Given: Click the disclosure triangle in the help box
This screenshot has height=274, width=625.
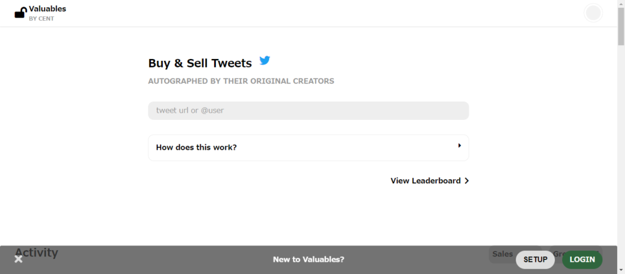Looking at the screenshot, I should [x=460, y=146].
